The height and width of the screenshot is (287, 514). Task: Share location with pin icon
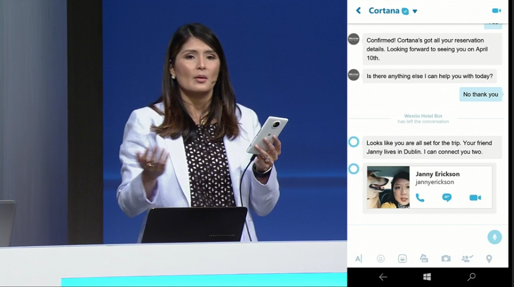click(489, 259)
